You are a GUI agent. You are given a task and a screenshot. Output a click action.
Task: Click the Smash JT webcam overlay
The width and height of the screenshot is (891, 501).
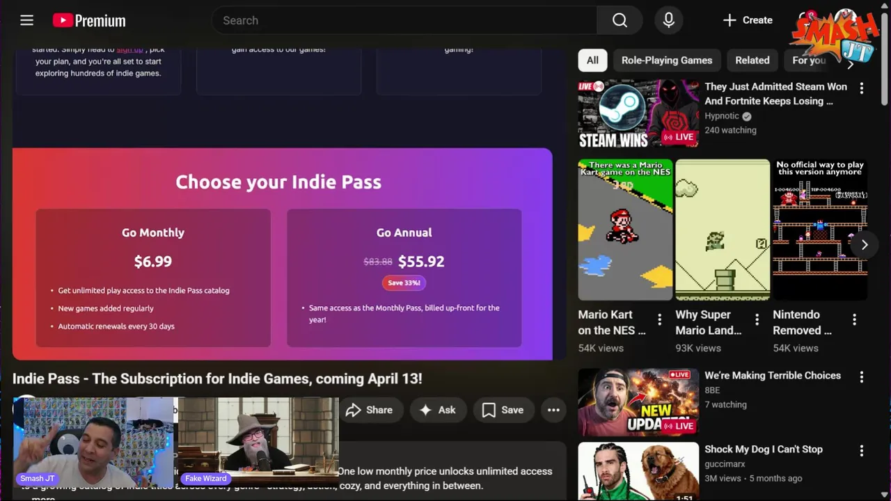94,443
